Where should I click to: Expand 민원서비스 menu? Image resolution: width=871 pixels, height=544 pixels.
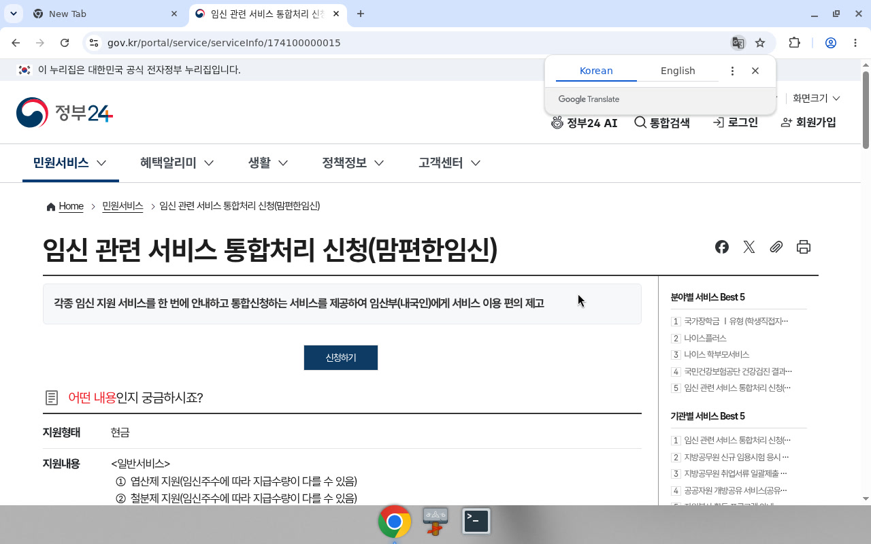pos(70,163)
